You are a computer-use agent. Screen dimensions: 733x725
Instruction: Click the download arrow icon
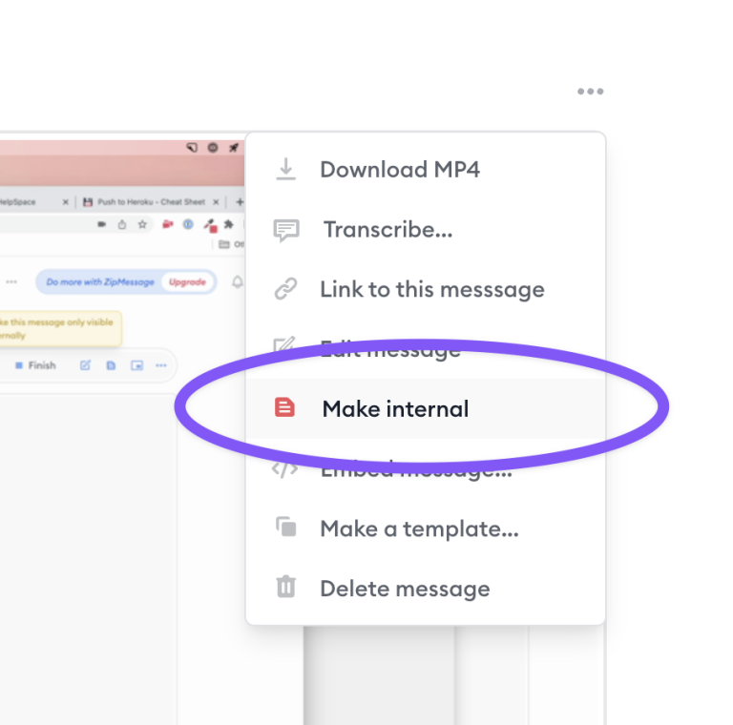click(285, 169)
